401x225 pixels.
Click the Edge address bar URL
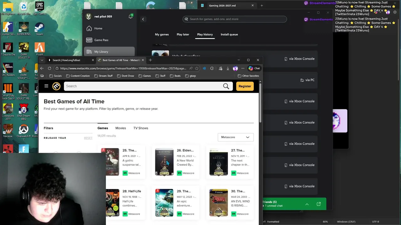point(123,68)
